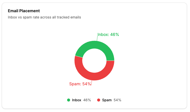Click 46% in the green chart callout

coord(115,35)
